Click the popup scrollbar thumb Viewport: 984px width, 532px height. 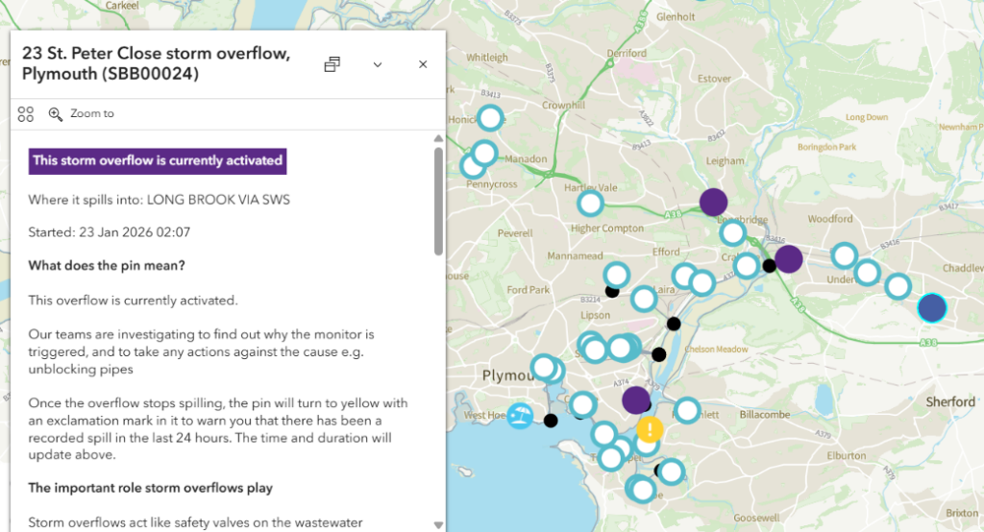(x=439, y=202)
